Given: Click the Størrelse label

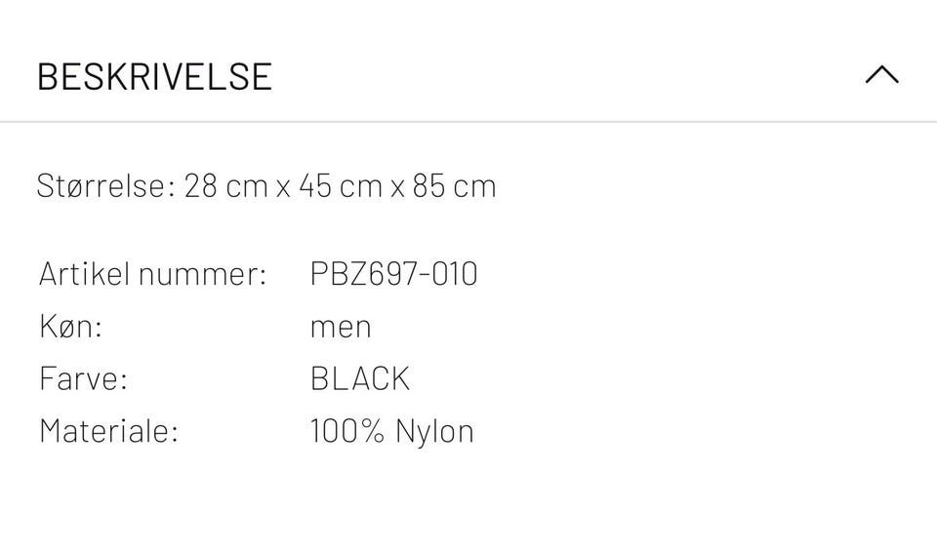Looking at the screenshot, I should [105, 185].
